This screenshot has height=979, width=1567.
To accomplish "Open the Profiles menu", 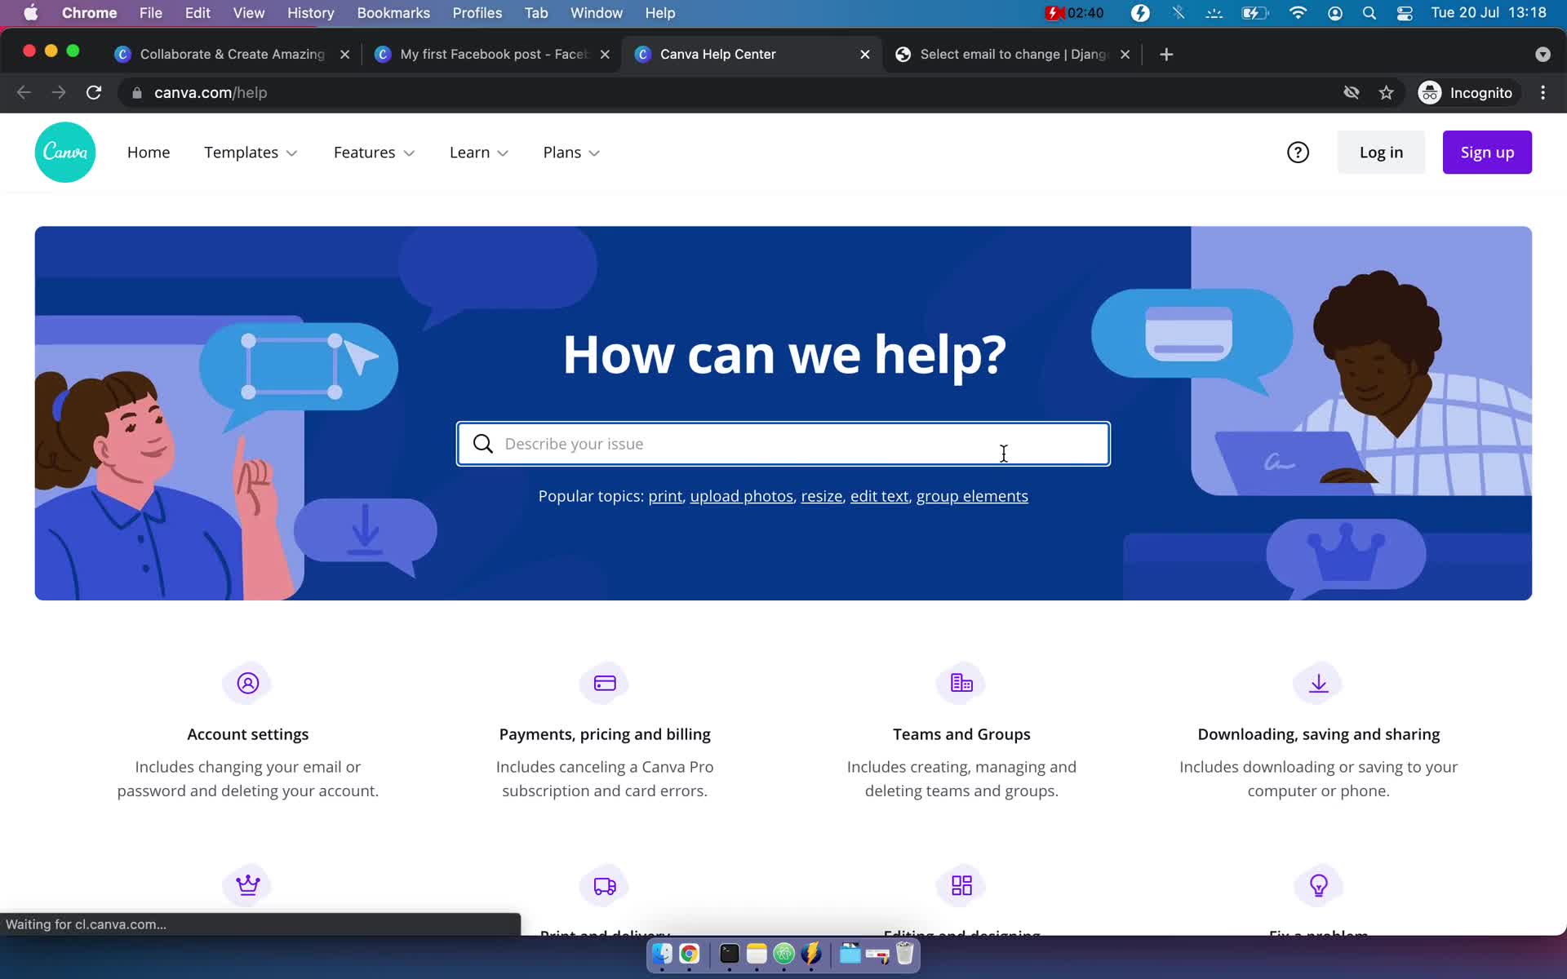I will pyautogui.click(x=477, y=13).
